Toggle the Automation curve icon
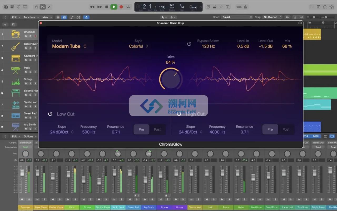The height and width of the screenshot is (211, 337). pos(72,17)
